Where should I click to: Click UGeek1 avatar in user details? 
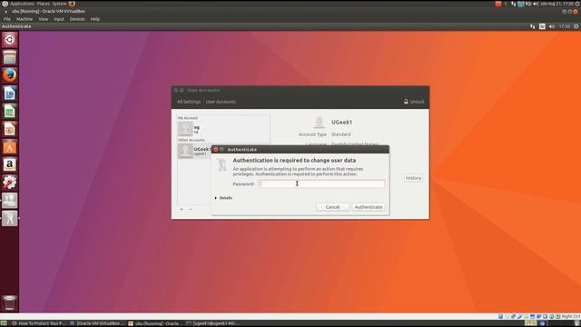[319, 122]
